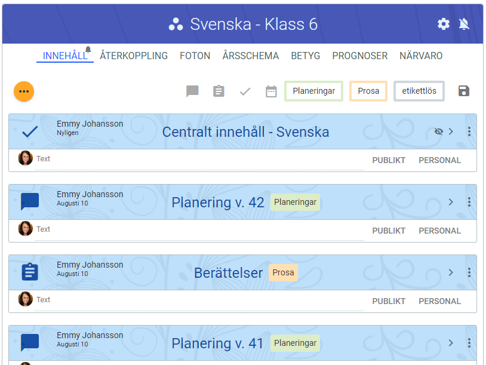Select the Planeringar label filter
The image size is (486, 365).
pyautogui.click(x=313, y=91)
